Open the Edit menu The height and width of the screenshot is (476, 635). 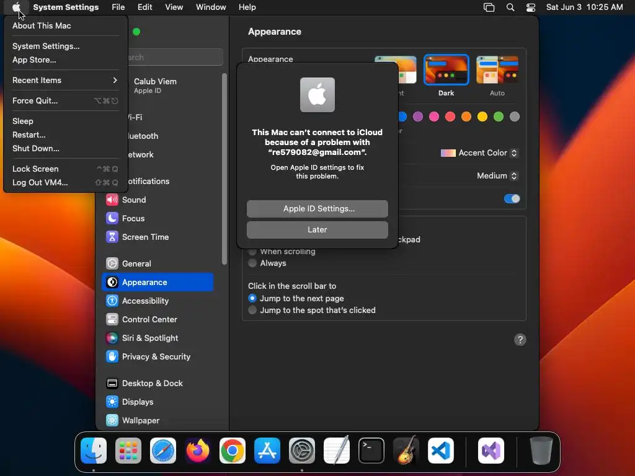(144, 7)
